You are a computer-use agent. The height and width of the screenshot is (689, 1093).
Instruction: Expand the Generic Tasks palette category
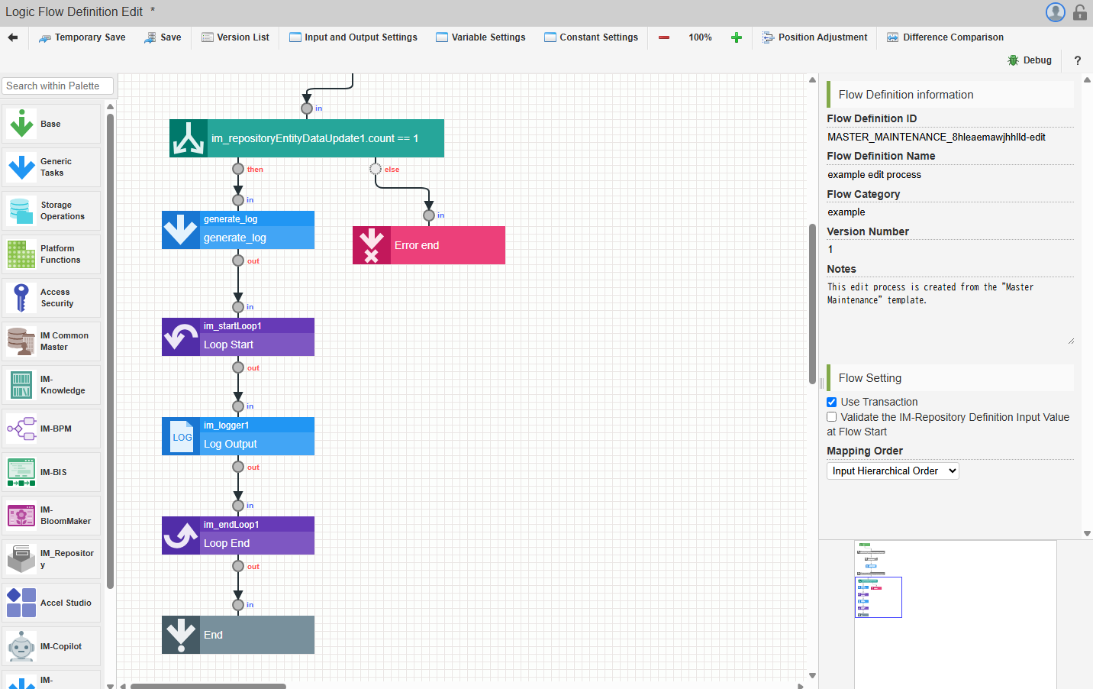[x=51, y=167]
